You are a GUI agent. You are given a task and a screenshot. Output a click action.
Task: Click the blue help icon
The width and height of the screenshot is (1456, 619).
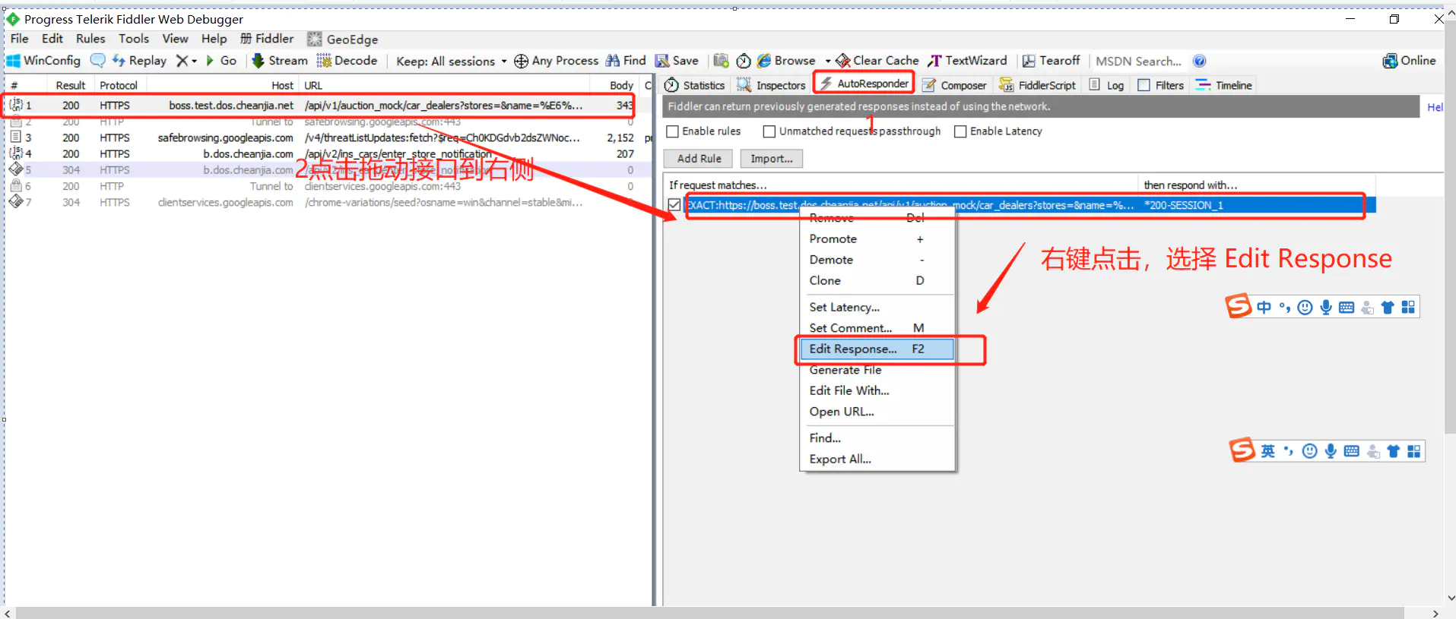(x=1199, y=61)
